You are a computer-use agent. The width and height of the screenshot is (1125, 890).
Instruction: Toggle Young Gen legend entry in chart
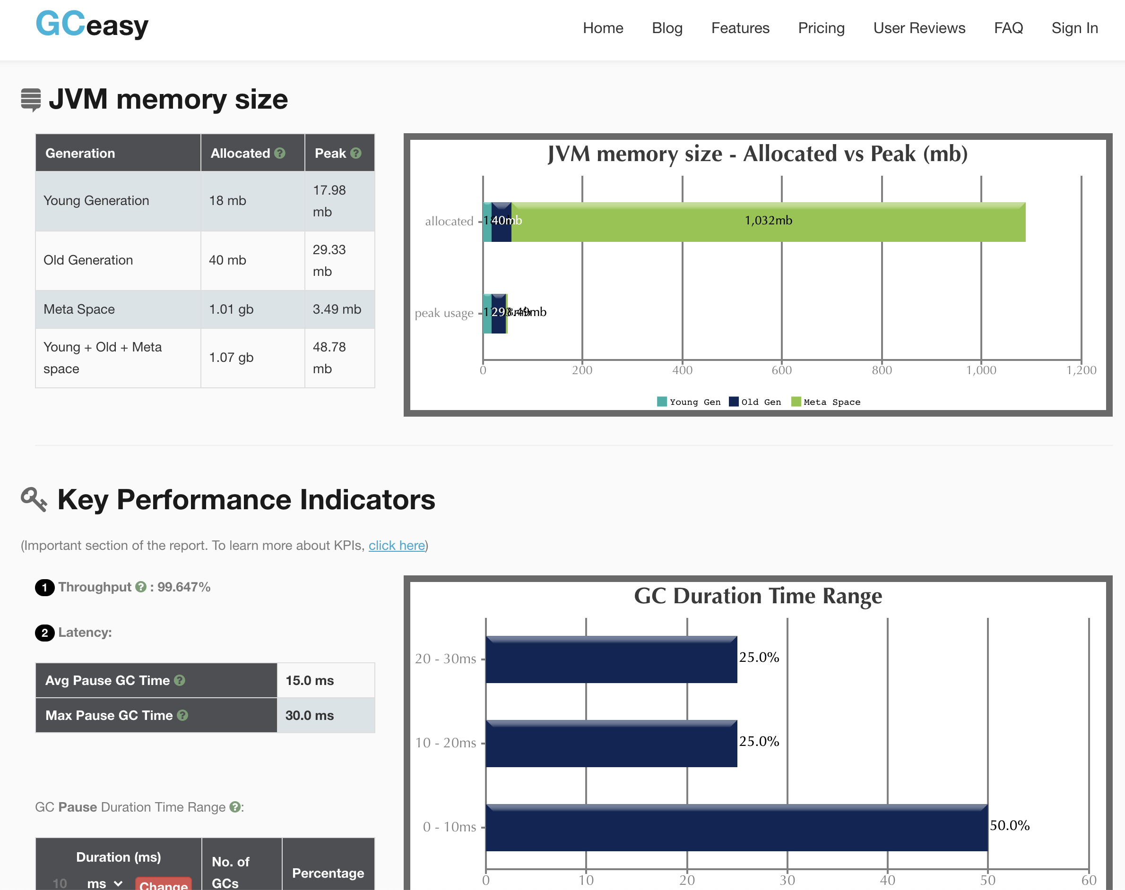click(x=689, y=402)
